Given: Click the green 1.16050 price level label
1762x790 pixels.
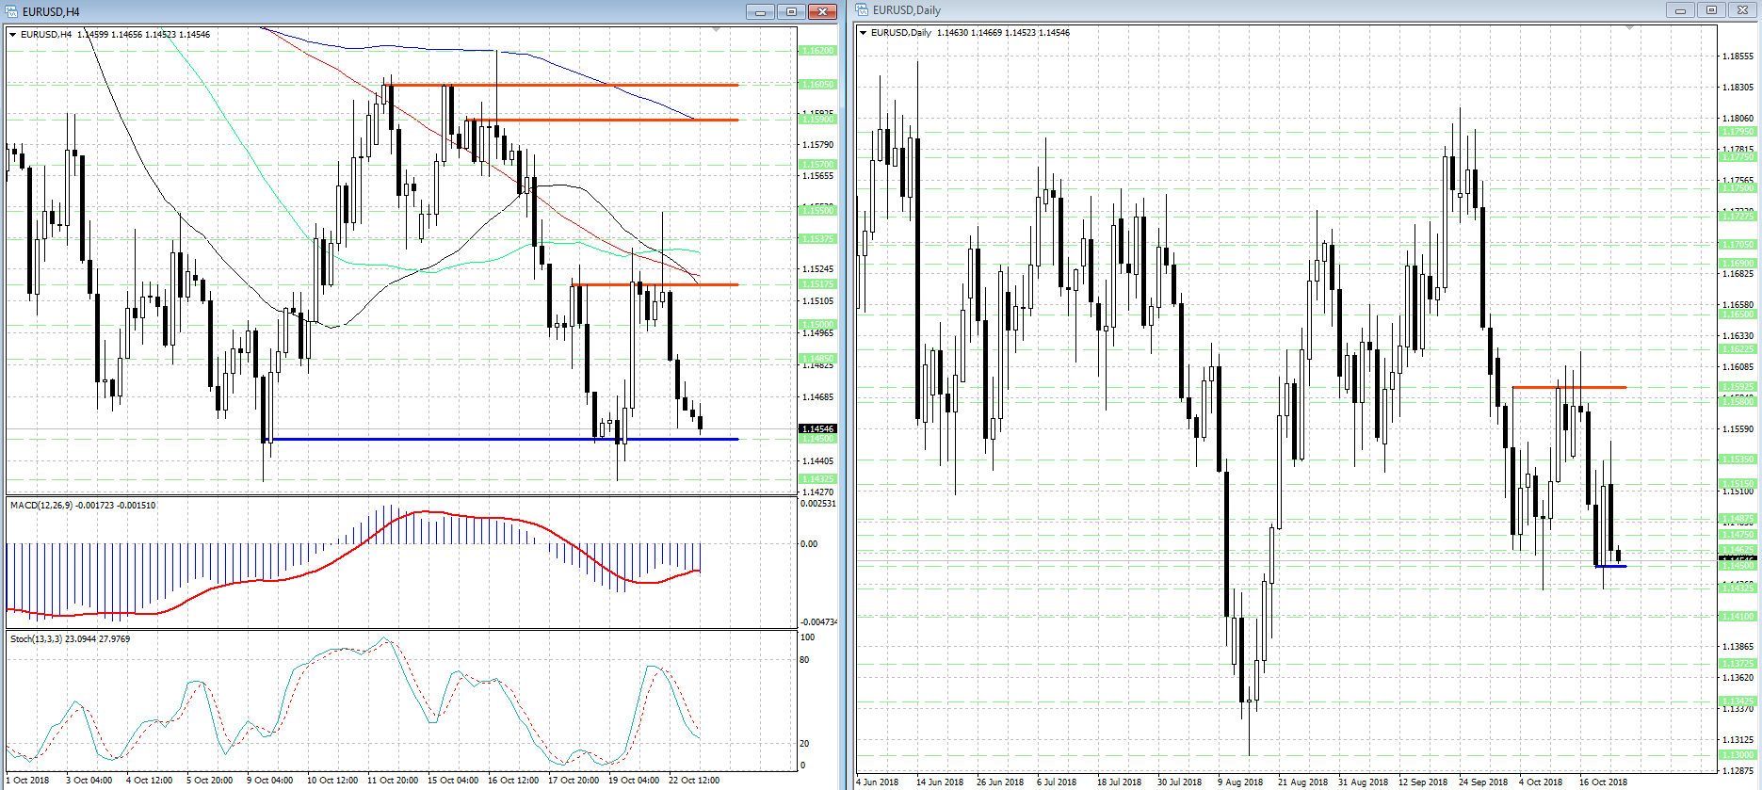Looking at the screenshot, I should click(x=817, y=85).
